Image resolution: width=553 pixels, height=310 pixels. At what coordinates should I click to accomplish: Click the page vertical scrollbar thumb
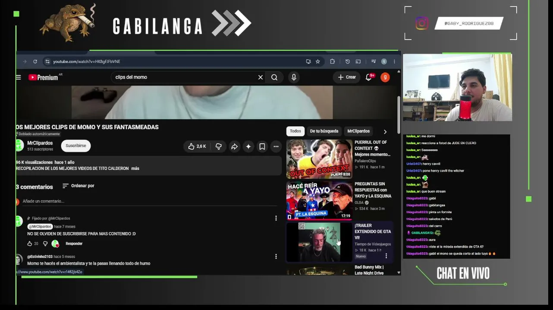[399, 114]
